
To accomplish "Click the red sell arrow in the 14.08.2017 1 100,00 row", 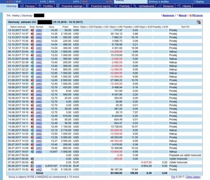I will tap(32, 127).
